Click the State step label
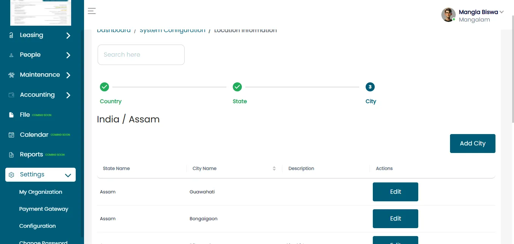 click(x=240, y=101)
